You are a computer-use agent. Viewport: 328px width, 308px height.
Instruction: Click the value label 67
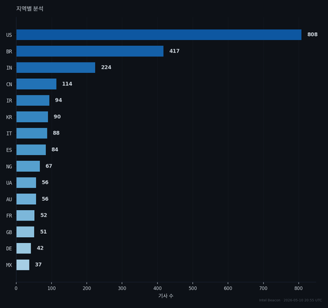click(x=49, y=166)
